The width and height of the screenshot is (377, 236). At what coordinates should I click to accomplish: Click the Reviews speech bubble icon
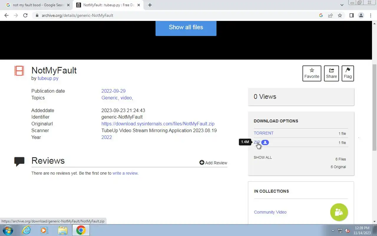click(x=19, y=162)
